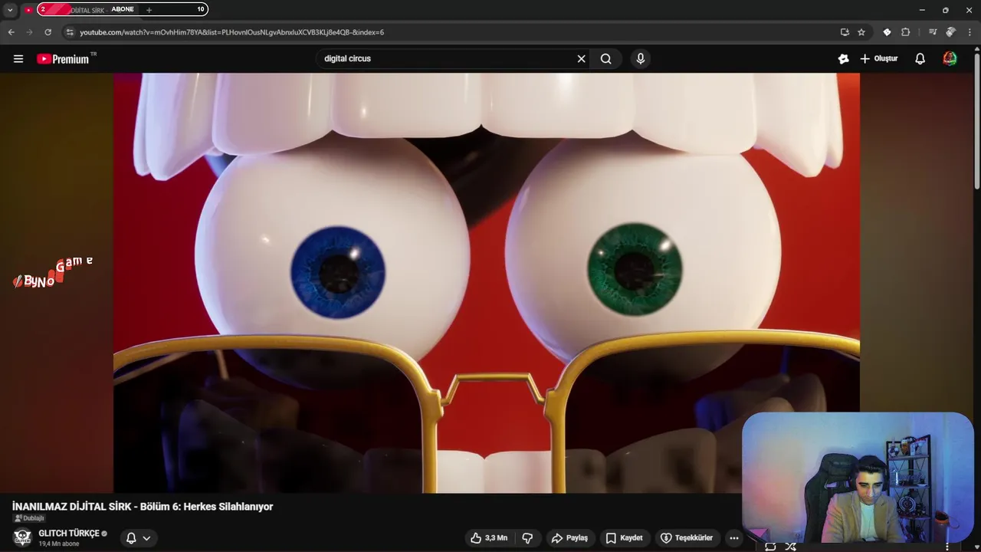Reload the YouTube page

coord(48,32)
